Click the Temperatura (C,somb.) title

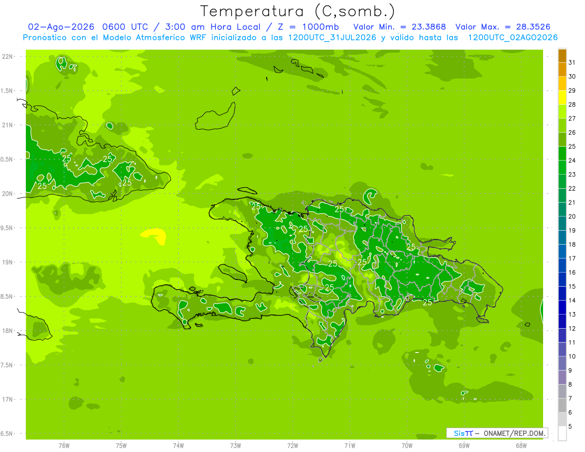pos(298,11)
